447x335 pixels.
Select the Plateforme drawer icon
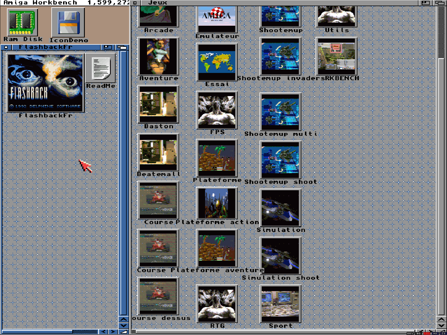pos(217,158)
